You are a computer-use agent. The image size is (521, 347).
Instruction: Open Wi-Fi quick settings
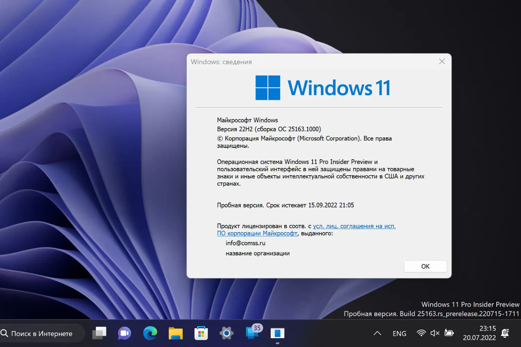click(421, 333)
